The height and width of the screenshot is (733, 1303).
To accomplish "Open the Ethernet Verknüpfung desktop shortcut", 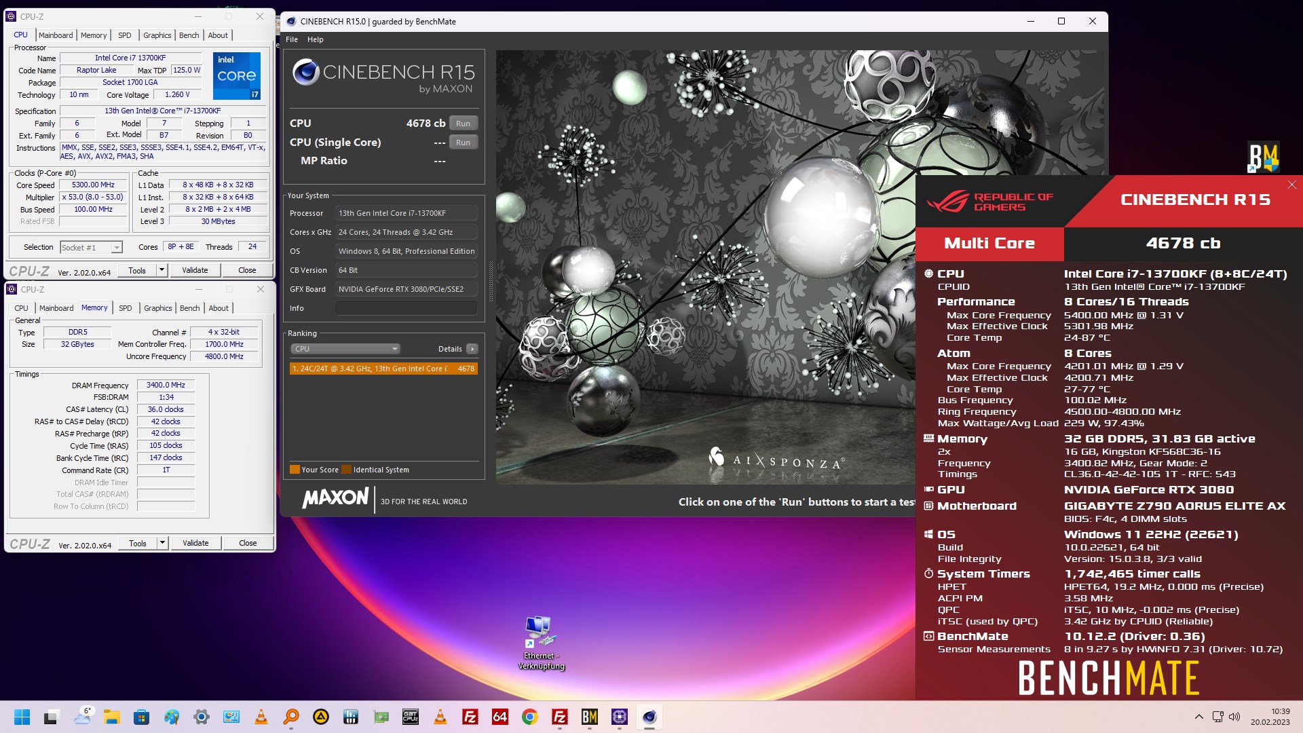I will pos(541,642).
